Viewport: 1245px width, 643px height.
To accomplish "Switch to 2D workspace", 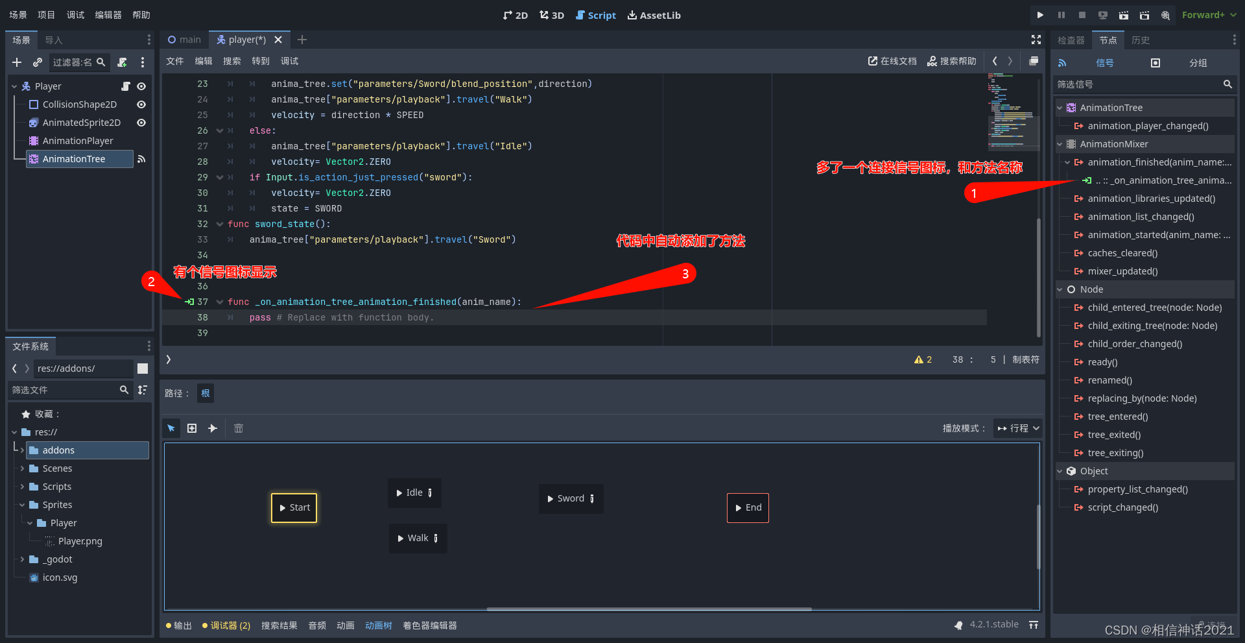I will 516,15.
